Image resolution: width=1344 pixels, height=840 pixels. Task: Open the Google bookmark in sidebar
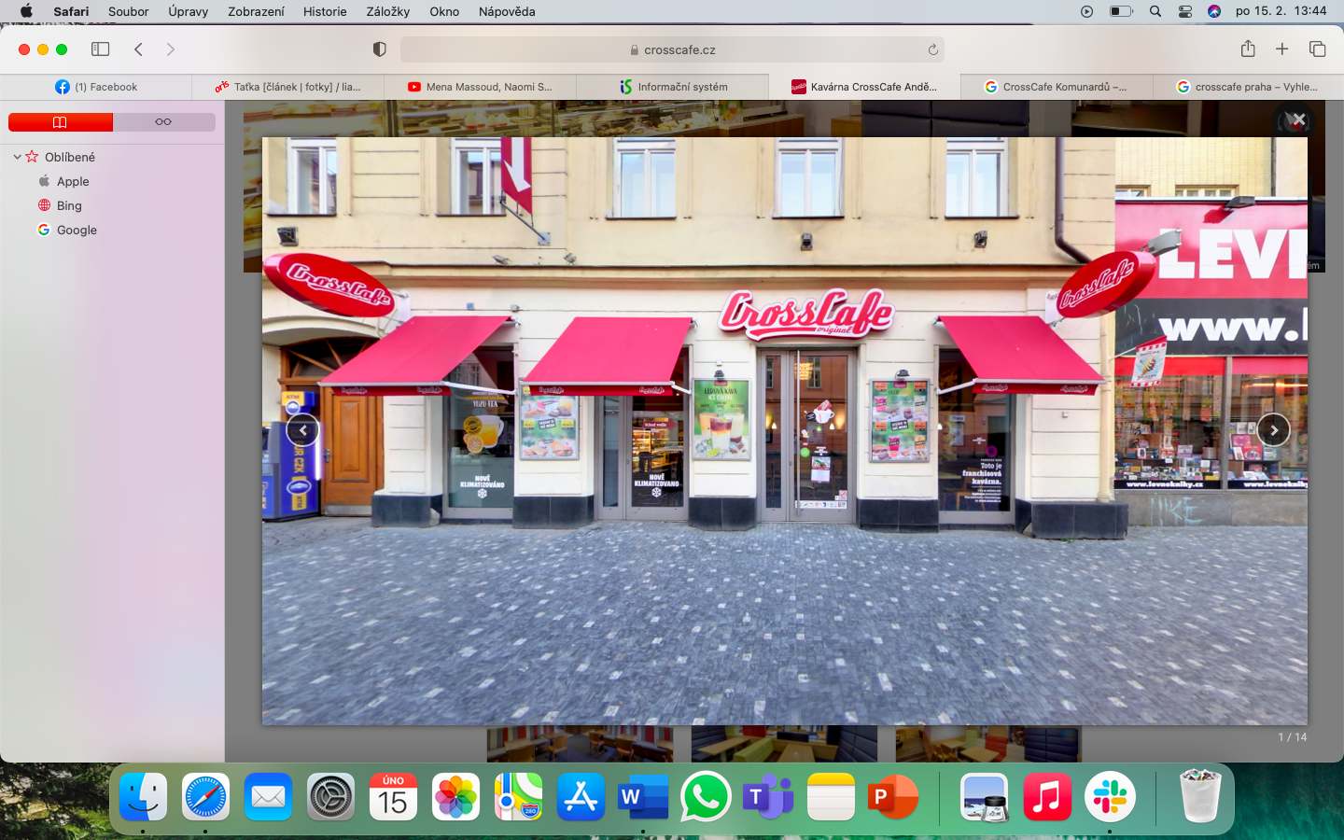(x=77, y=230)
